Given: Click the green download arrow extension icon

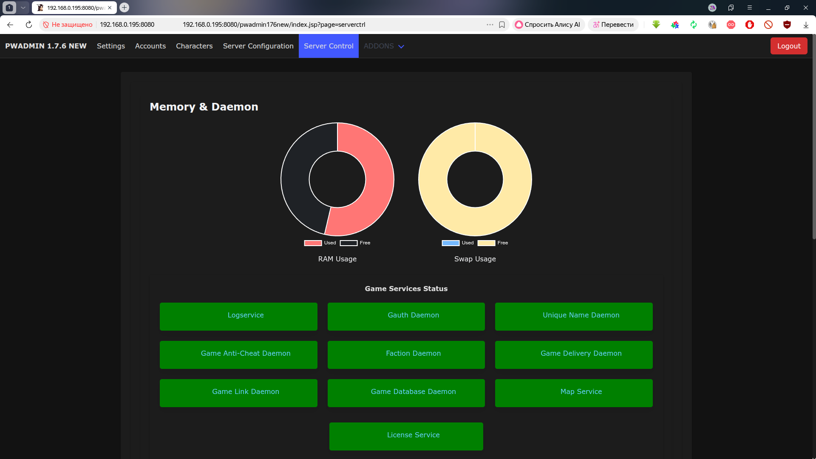Looking at the screenshot, I should 656,25.
